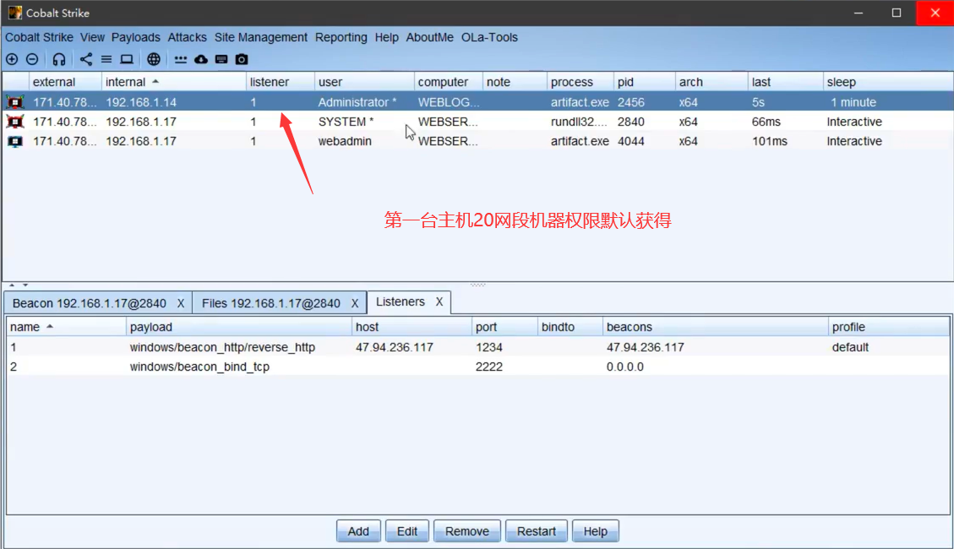Image resolution: width=954 pixels, height=549 pixels.
Task: Click the Add listener button
Action: tap(358, 531)
